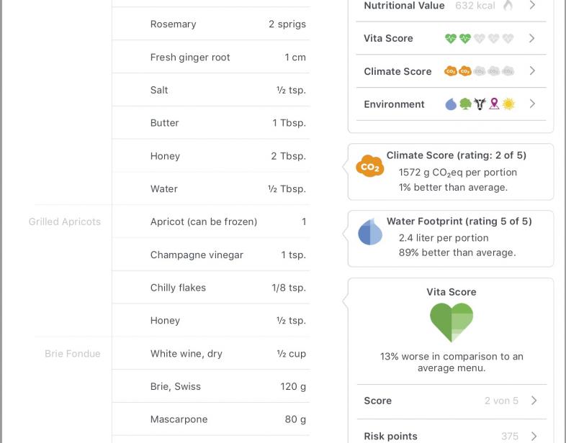Click the large green Vita Score heart

click(452, 322)
